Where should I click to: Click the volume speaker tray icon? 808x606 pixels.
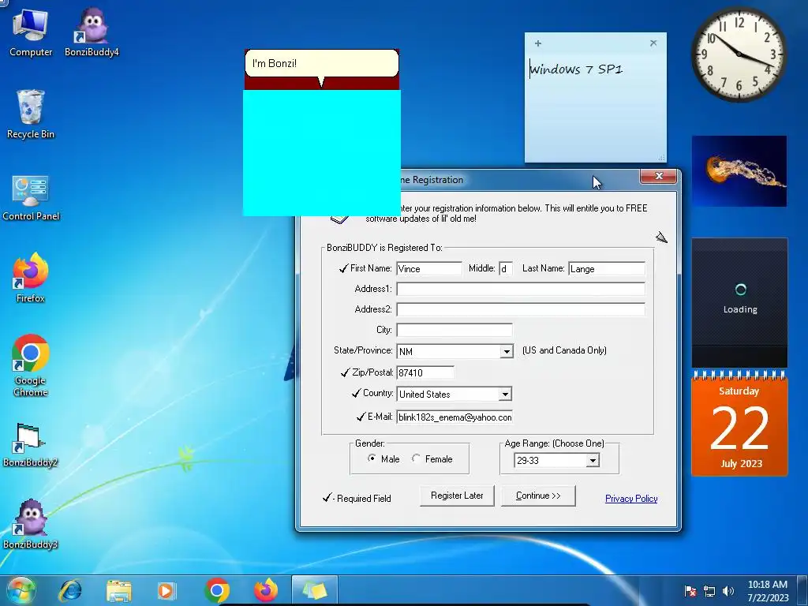click(728, 591)
